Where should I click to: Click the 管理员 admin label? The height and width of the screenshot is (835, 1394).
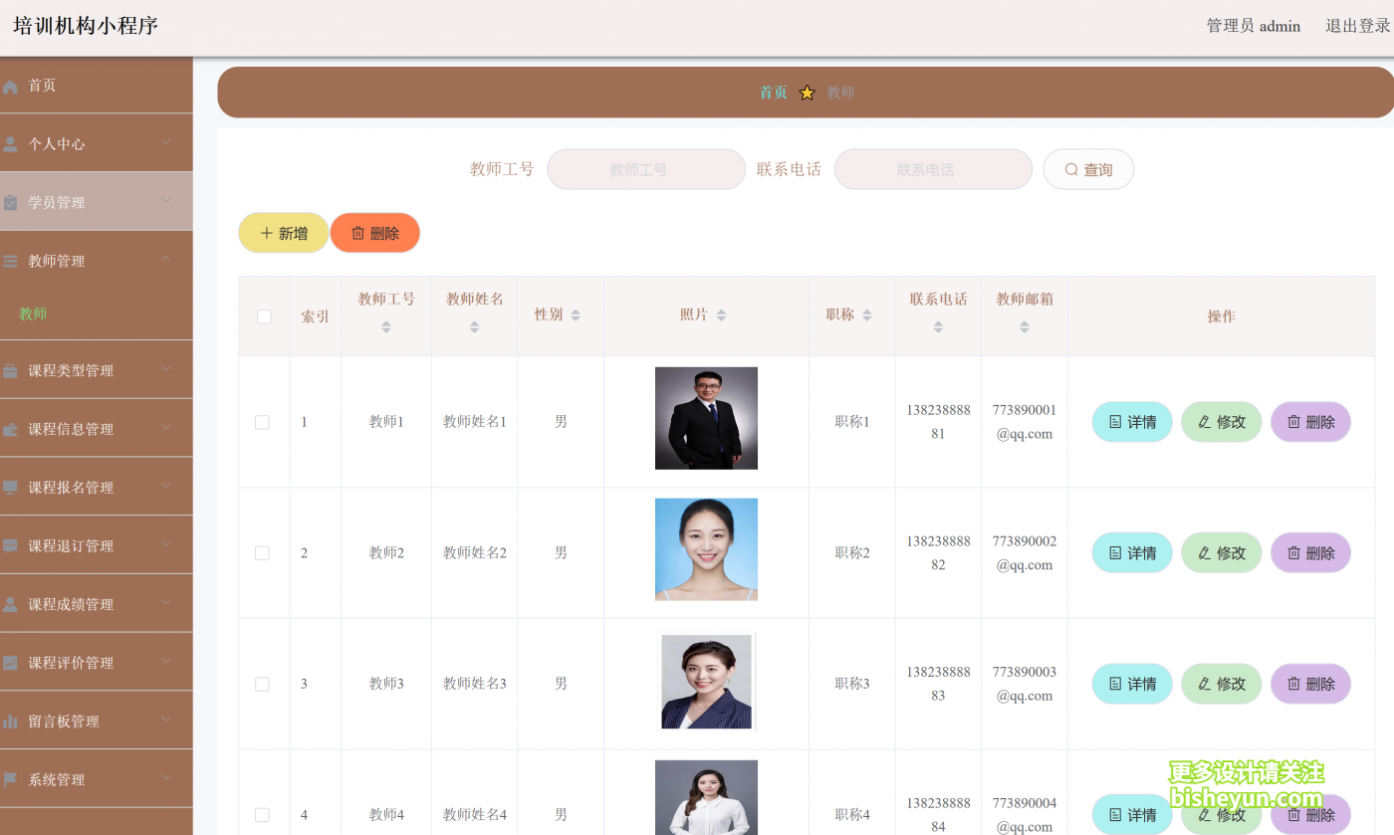(1254, 26)
